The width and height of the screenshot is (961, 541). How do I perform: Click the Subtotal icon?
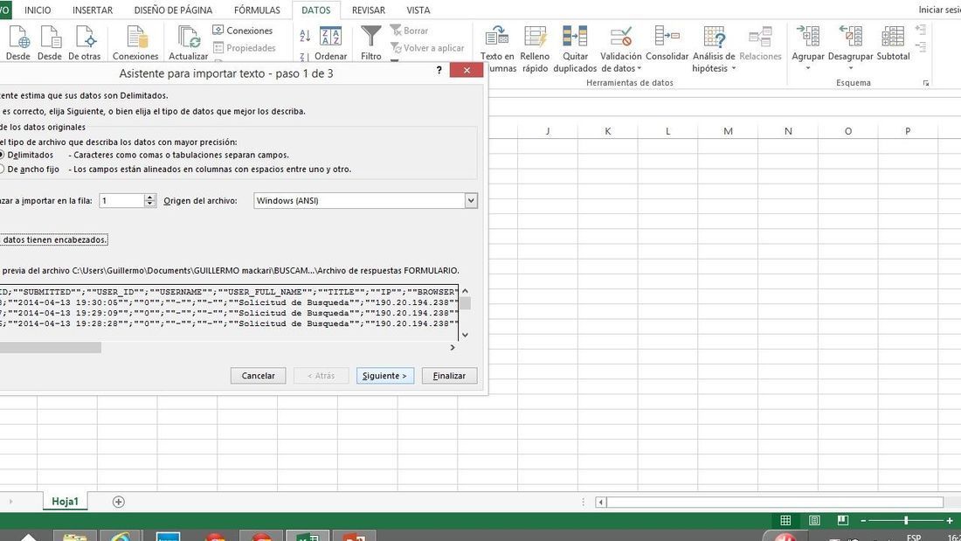(893, 37)
